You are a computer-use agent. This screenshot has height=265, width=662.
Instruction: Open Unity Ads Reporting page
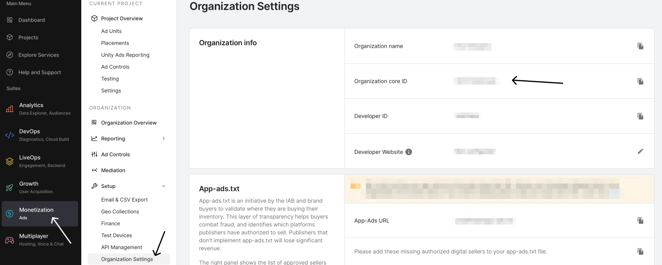pyautogui.click(x=125, y=55)
